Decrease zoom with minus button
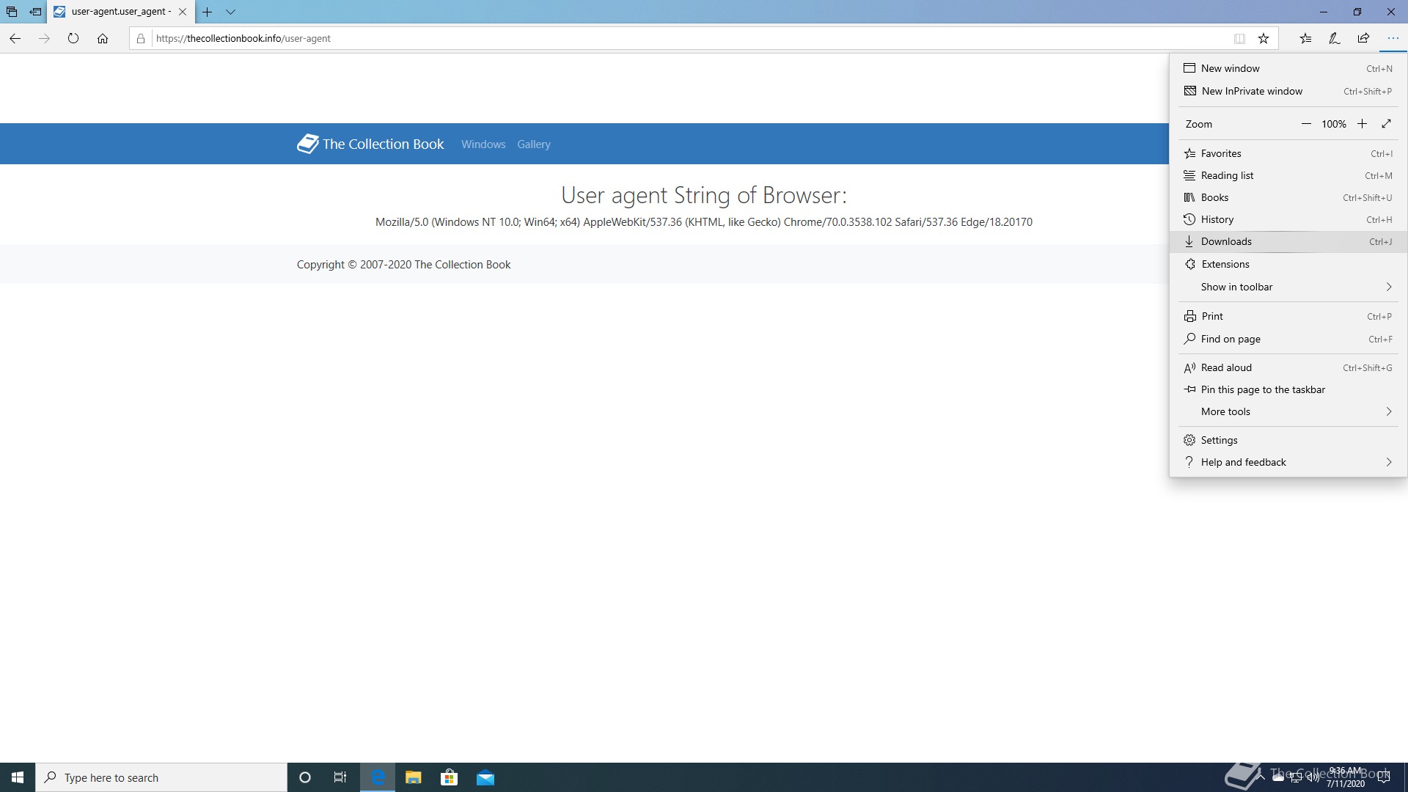This screenshot has height=792, width=1408. [1306, 124]
